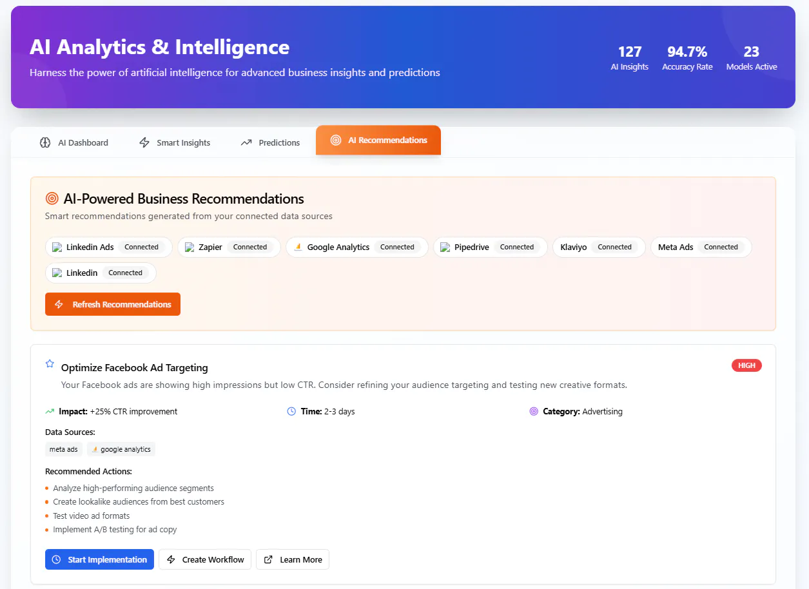Click the Klaviyo Connected badge
Screen dimensions: 809x589
point(615,247)
